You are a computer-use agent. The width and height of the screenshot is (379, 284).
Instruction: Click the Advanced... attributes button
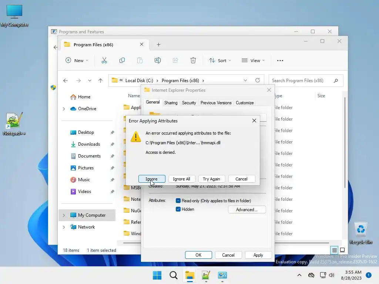[247, 210]
